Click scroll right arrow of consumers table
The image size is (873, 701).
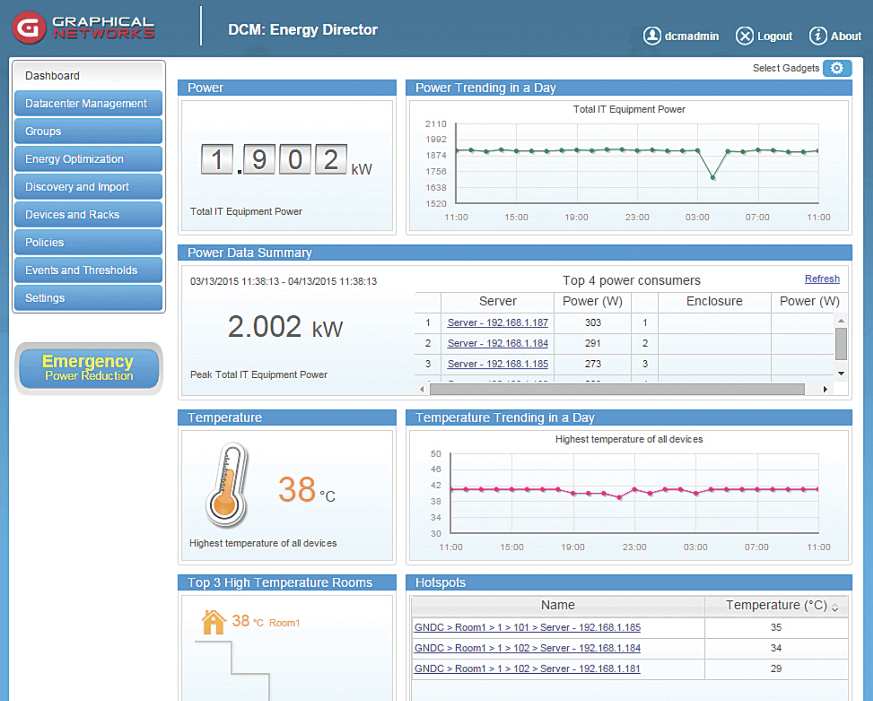pos(825,389)
